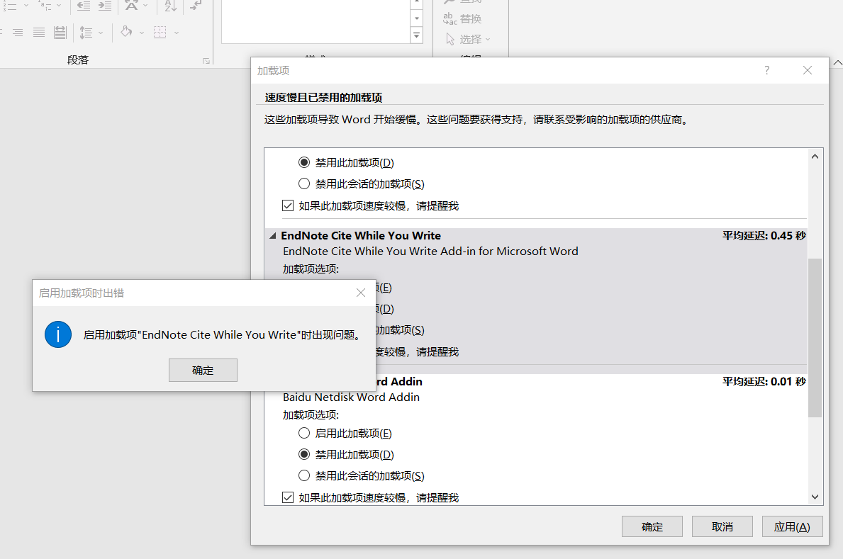The height and width of the screenshot is (559, 843).
Task: Select topmost 禁用此加载项(D) radio above EndNote
Action: point(304,162)
